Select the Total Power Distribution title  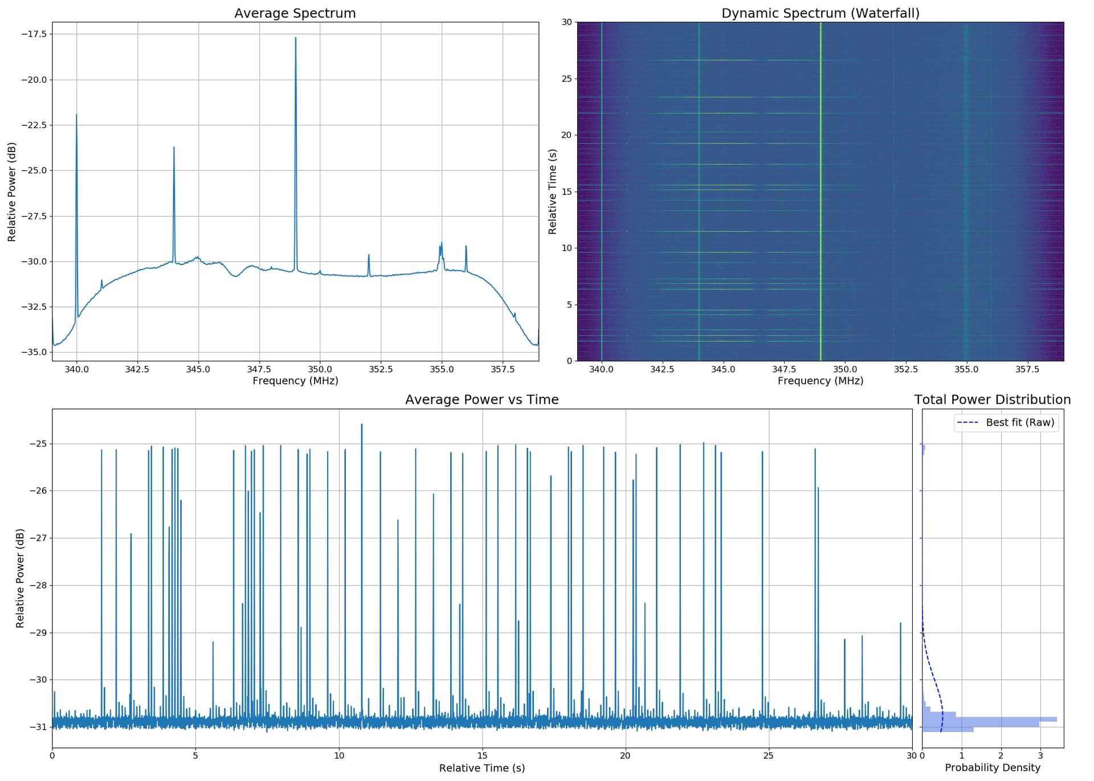(x=993, y=399)
